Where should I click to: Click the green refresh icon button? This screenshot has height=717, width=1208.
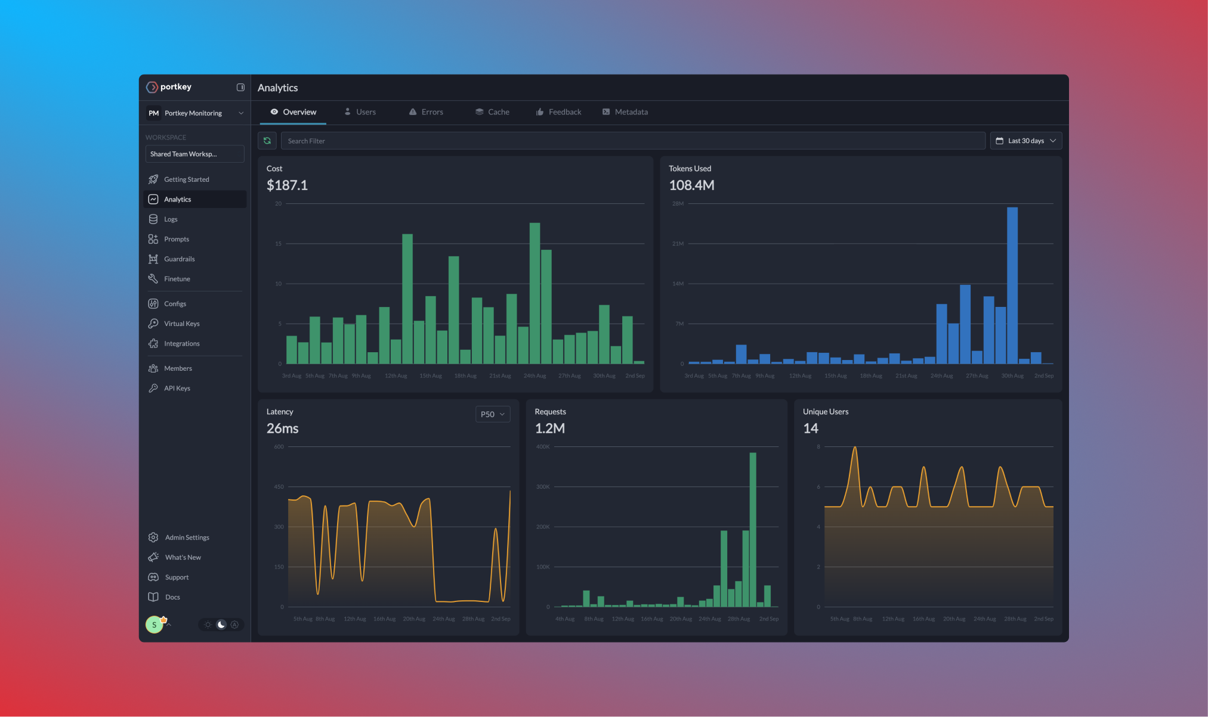tap(267, 141)
